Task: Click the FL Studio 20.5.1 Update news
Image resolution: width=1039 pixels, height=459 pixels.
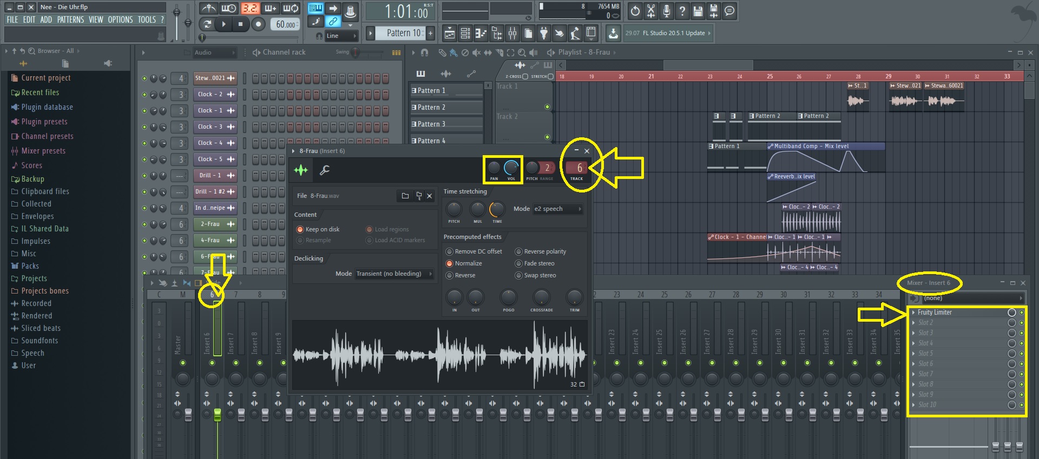Action: [x=668, y=33]
